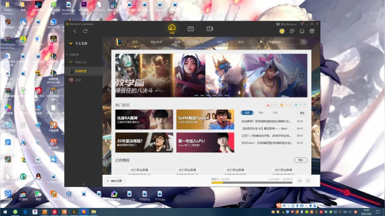Go to the WeGame home (主页) icon
385x216 pixels.
pyautogui.click(x=172, y=29)
